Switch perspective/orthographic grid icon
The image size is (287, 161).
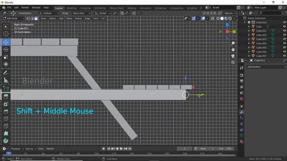click(233, 62)
